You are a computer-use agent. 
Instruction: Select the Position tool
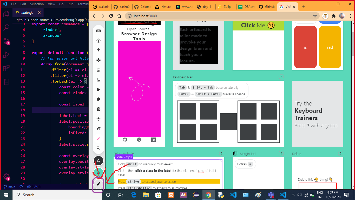[x=98, y=118]
